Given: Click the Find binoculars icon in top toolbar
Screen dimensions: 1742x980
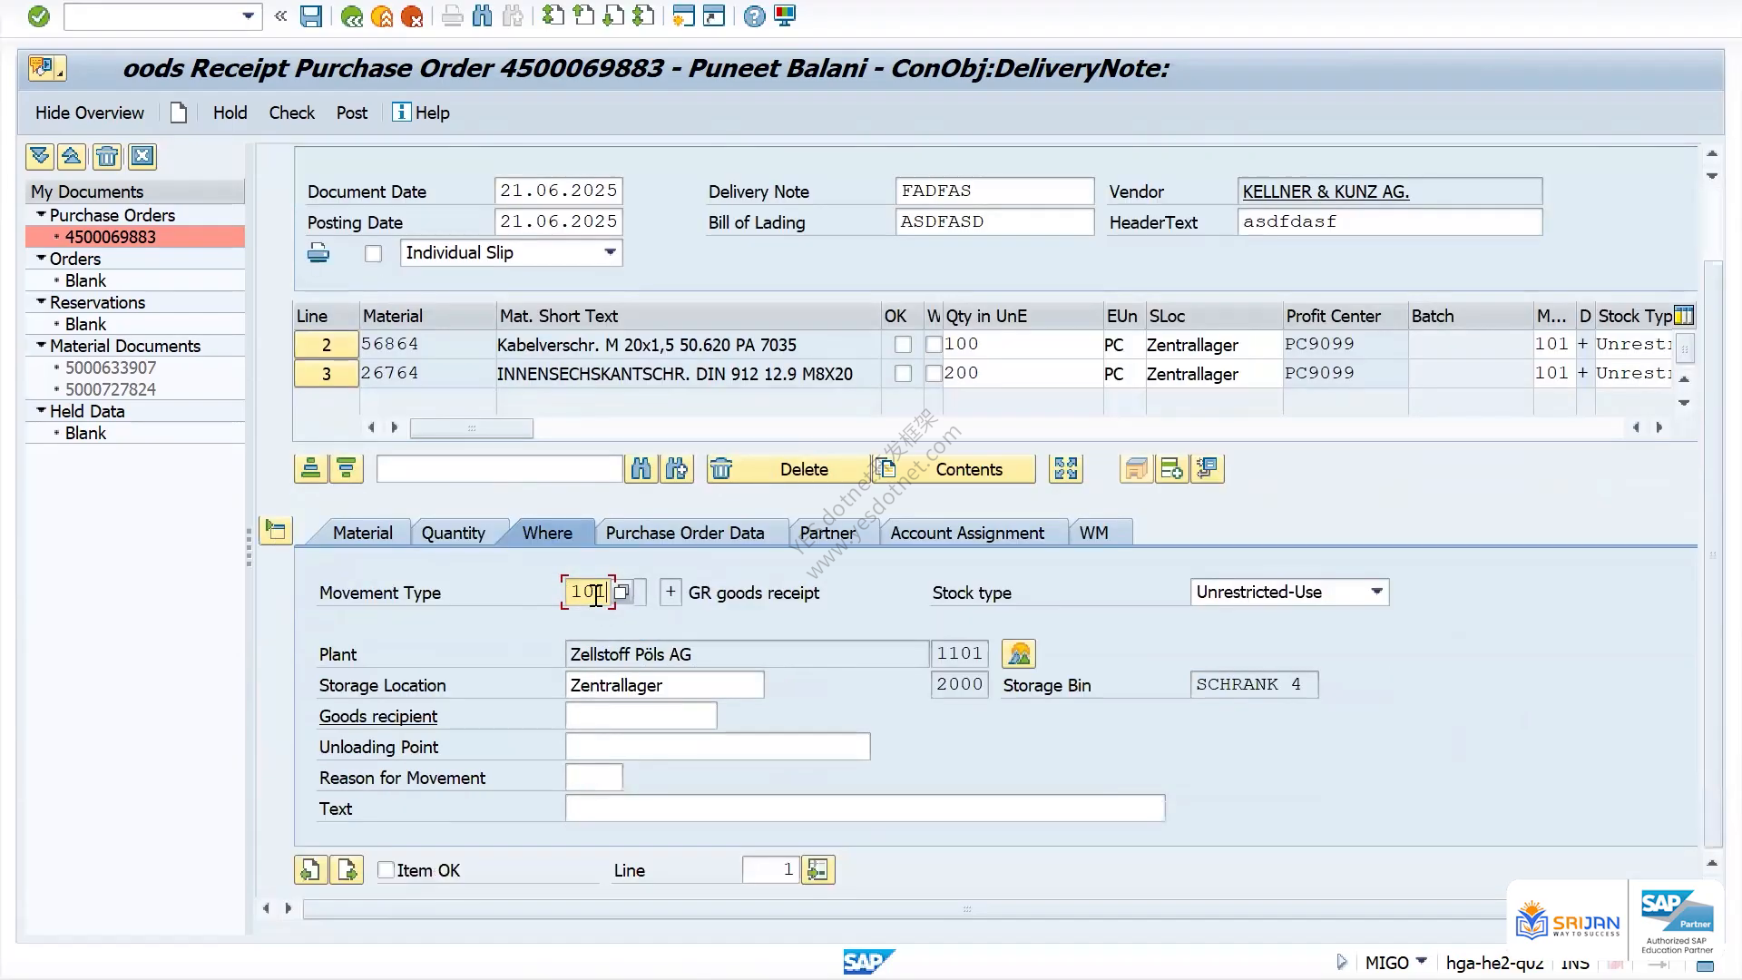Looking at the screenshot, I should pyautogui.click(x=482, y=16).
